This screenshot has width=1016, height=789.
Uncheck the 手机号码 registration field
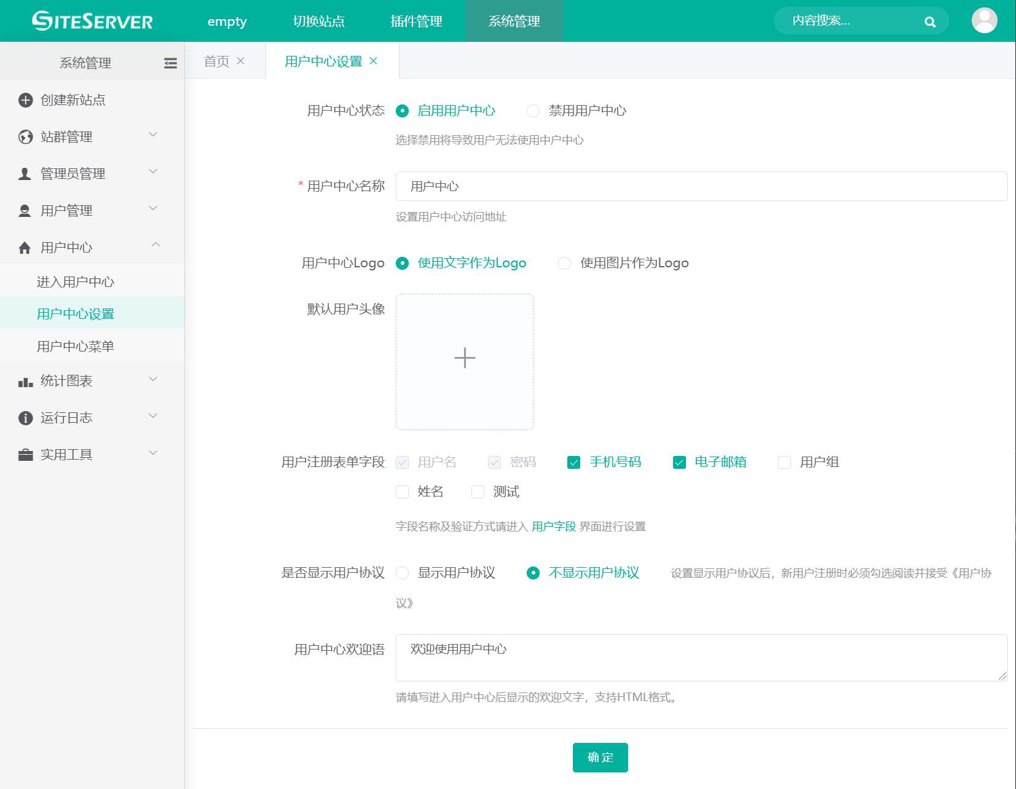click(x=573, y=462)
